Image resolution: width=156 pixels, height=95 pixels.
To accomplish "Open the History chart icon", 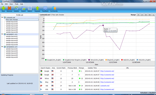I will [x=30, y=8].
